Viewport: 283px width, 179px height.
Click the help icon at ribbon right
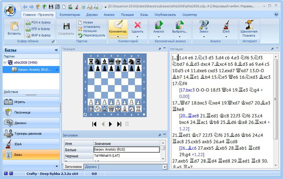276,14
